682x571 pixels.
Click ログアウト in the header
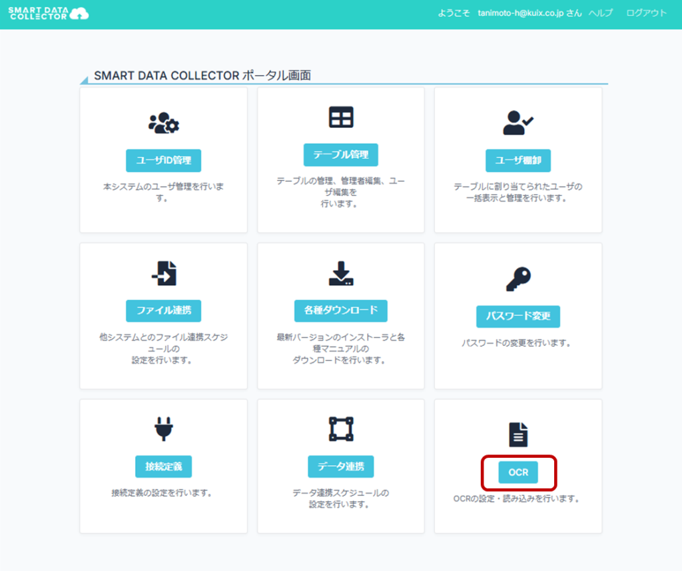pyautogui.click(x=646, y=13)
